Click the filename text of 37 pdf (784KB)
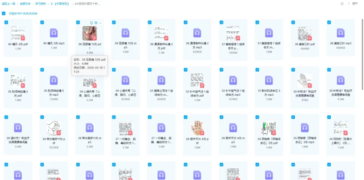The width and height of the screenshot is (364, 180). coord(233,46)
